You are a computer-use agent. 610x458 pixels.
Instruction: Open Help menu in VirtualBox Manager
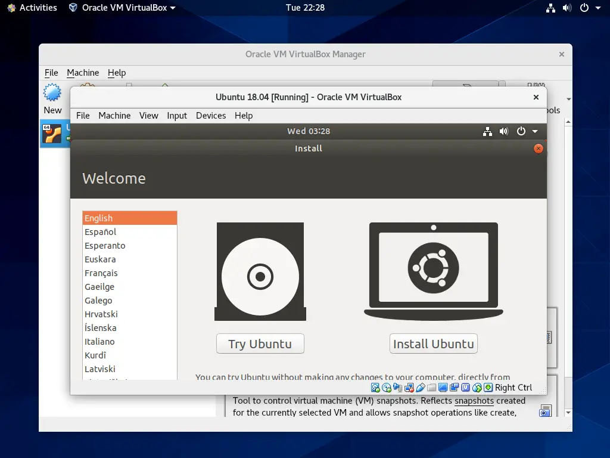coord(117,73)
